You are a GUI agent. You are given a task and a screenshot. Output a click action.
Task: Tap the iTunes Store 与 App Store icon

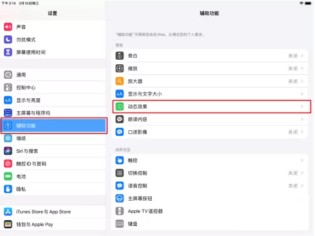8,211
